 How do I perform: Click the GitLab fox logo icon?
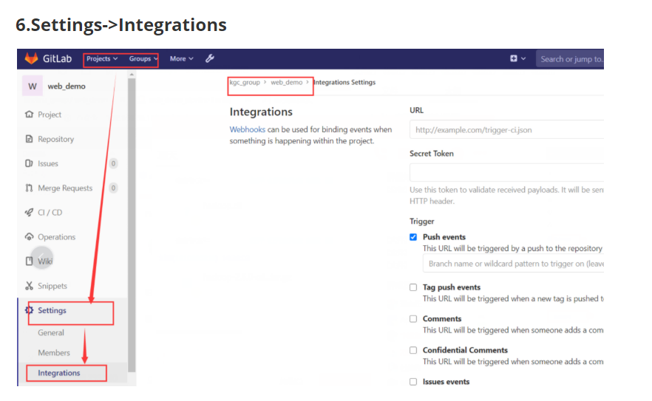point(31,58)
